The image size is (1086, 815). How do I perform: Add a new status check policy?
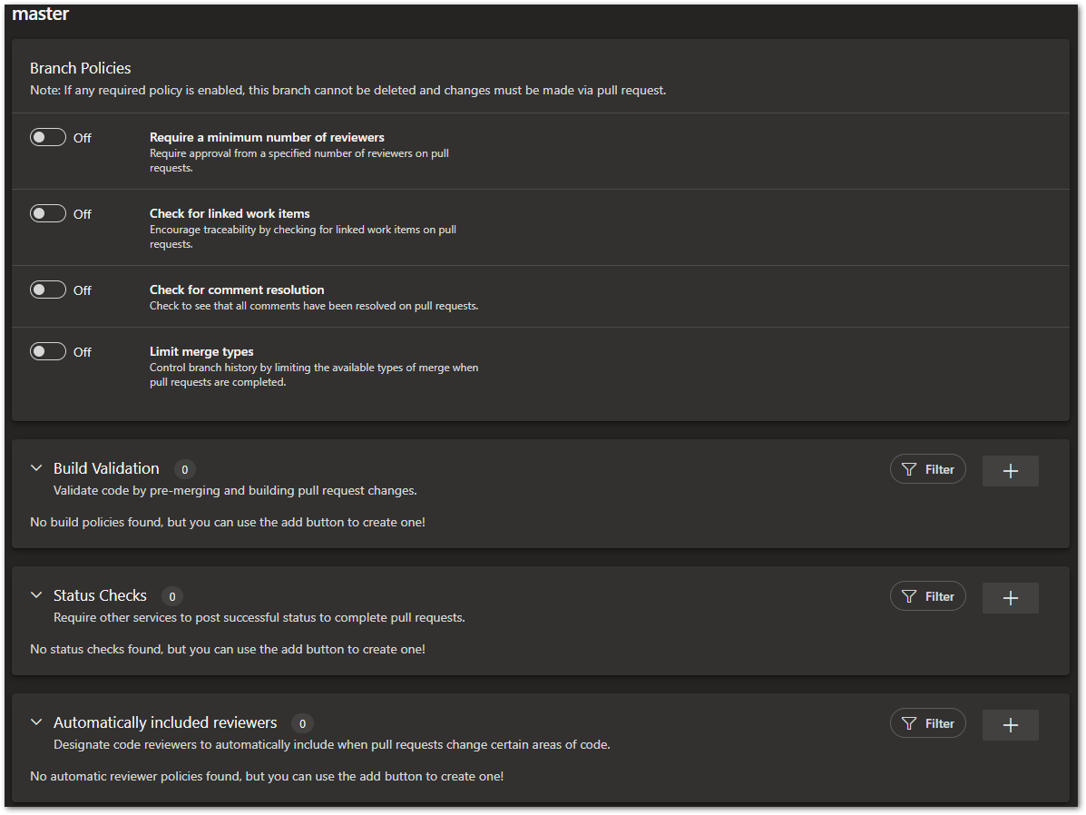[x=1010, y=597]
